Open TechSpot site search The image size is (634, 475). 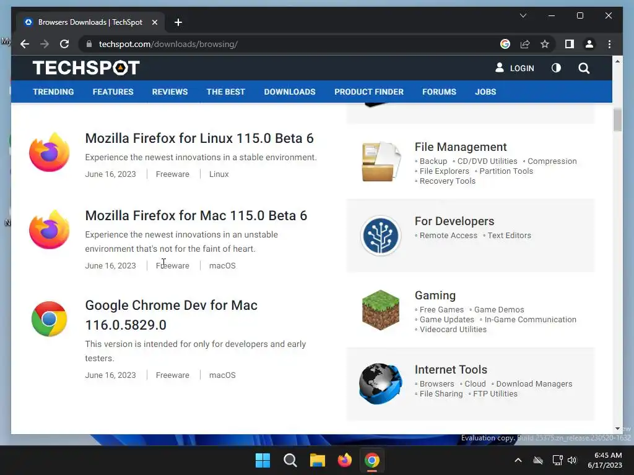583,68
